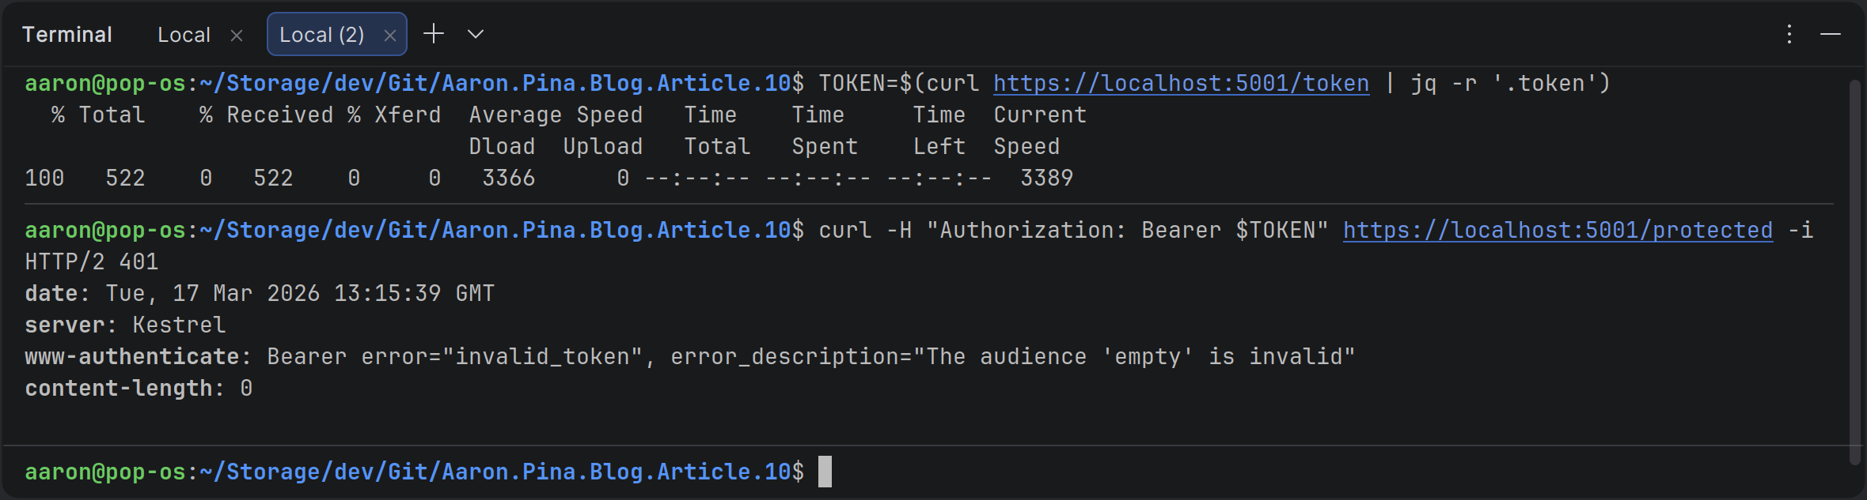Focus the cursor at the bottom prompt

tap(824, 472)
